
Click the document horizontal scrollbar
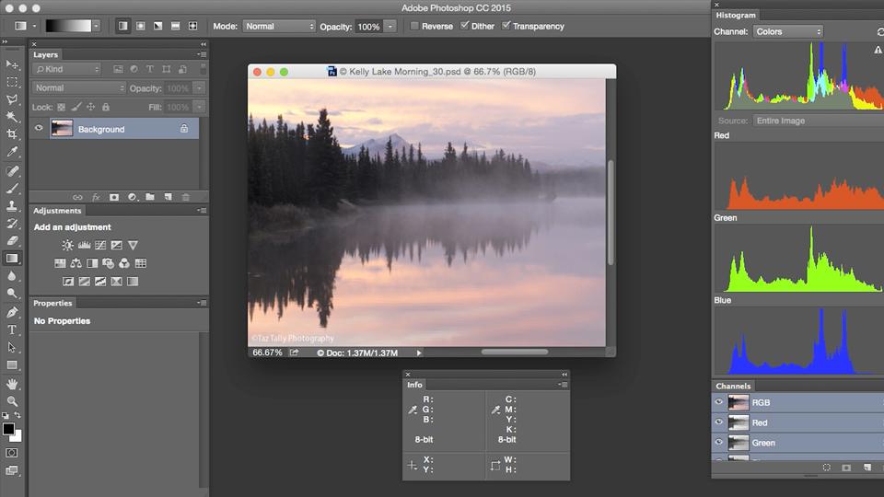[514, 353]
